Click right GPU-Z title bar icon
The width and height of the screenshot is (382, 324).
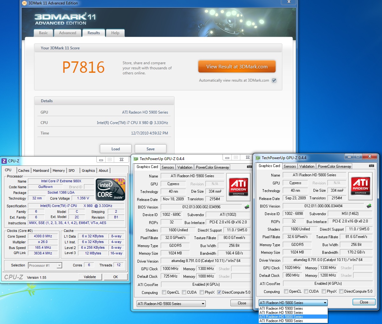click(258, 158)
